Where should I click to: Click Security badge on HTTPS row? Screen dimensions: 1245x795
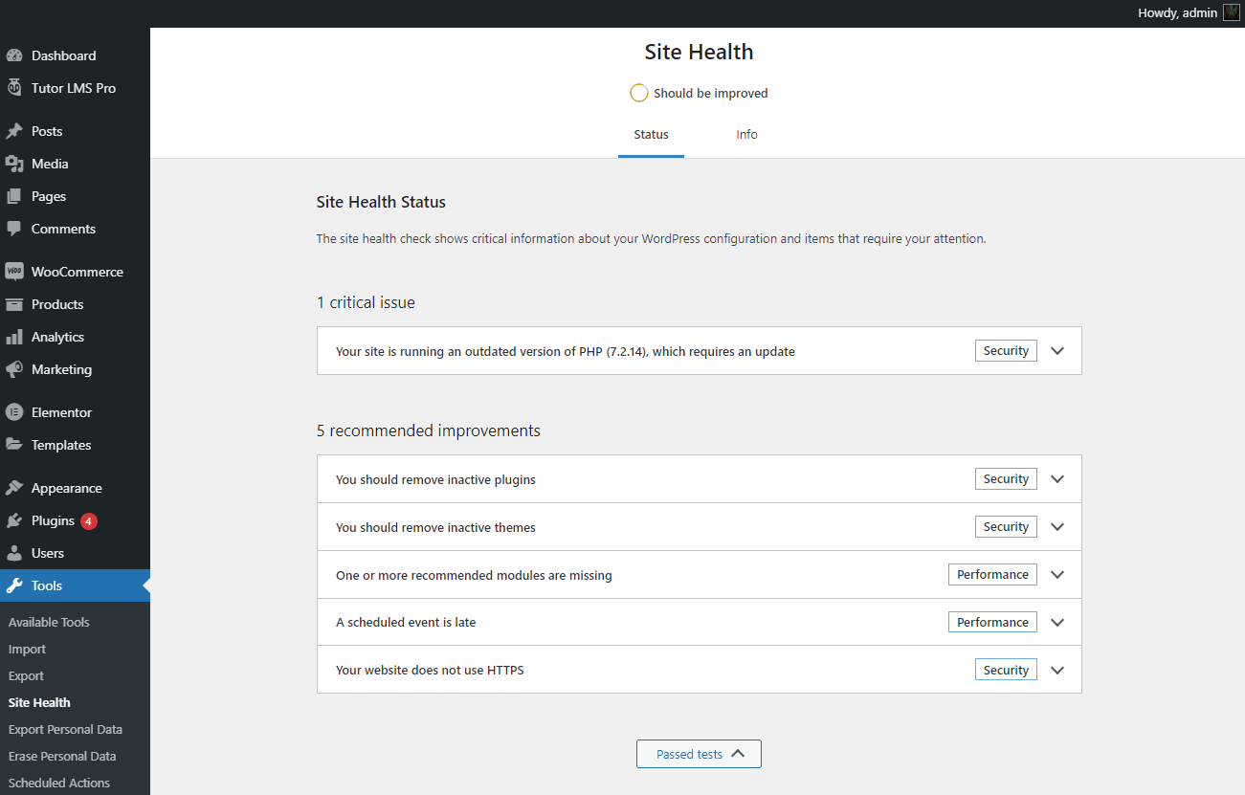tap(1006, 671)
